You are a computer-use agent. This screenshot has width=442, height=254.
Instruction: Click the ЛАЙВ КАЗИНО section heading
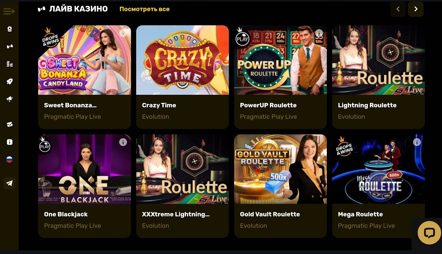pyautogui.click(x=78, y=9)
